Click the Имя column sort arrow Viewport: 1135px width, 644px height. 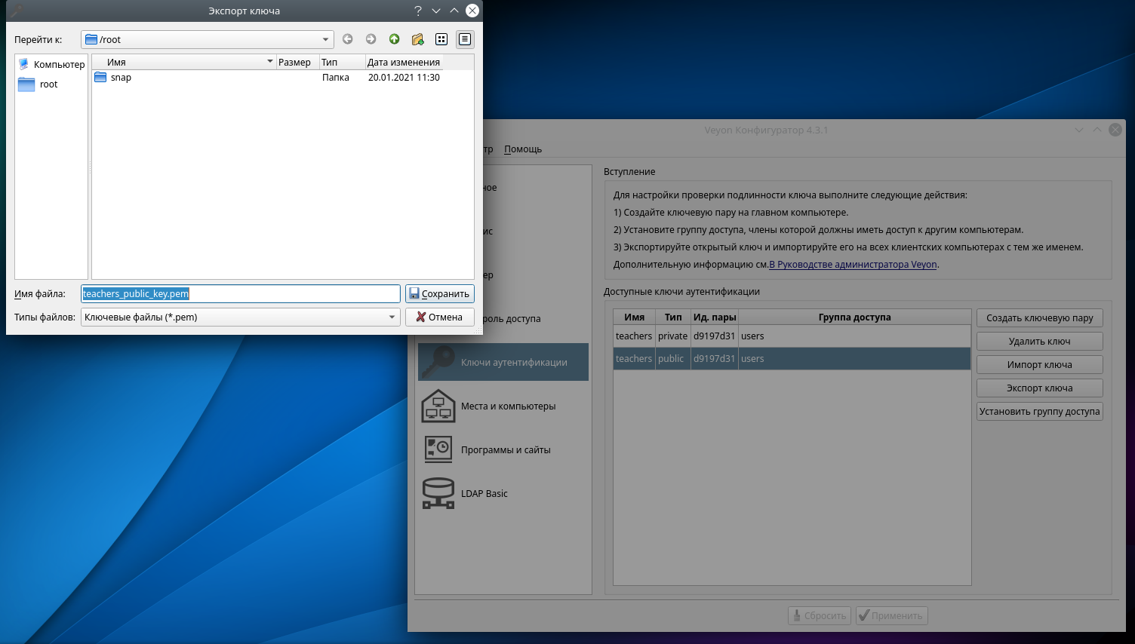pos(270,62)
